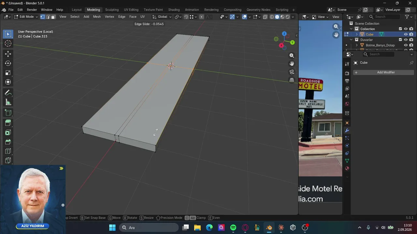Select the Extrude Region tool
Viewport: 417px width, 234px height.
point(8,123)
